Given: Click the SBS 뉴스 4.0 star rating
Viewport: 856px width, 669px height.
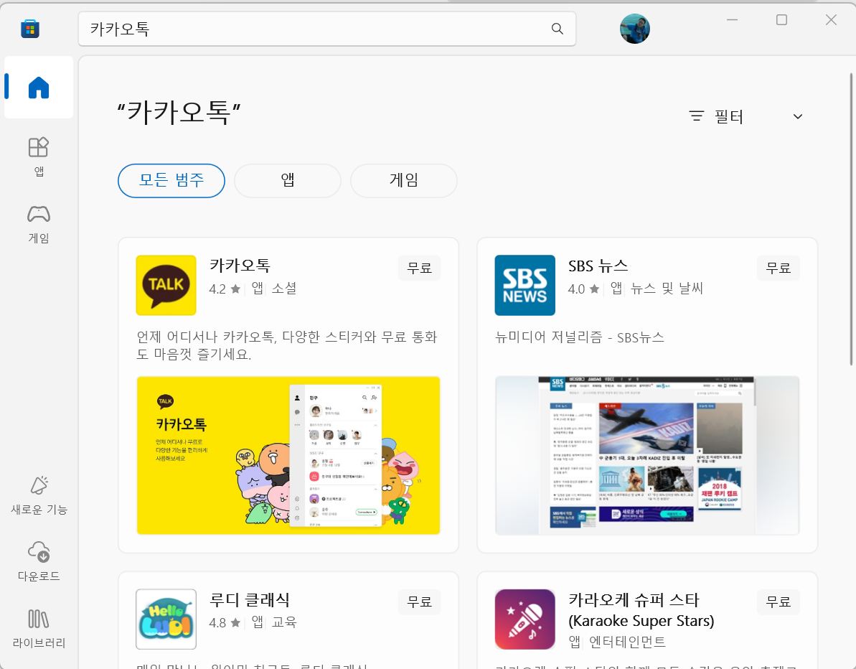Looking at the screenshot, I should coord(583,289).
